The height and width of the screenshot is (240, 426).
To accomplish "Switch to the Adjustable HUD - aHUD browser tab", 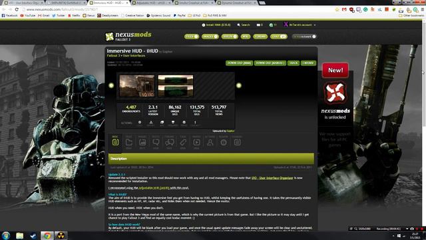I will coord(151,3).
